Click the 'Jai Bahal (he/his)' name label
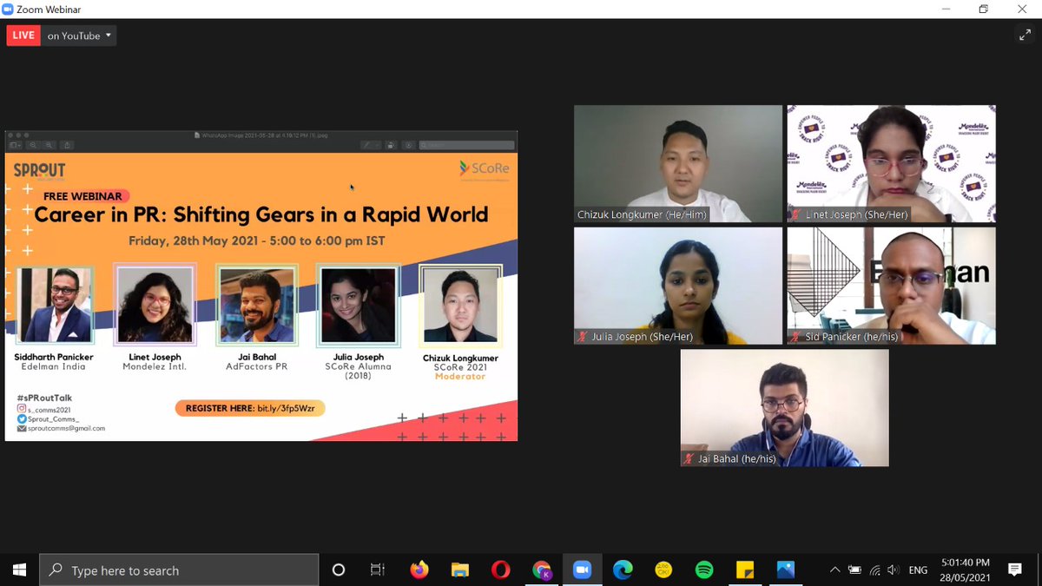The width and height of the screenshot is (1042, 586). click(x=737, y=458)
